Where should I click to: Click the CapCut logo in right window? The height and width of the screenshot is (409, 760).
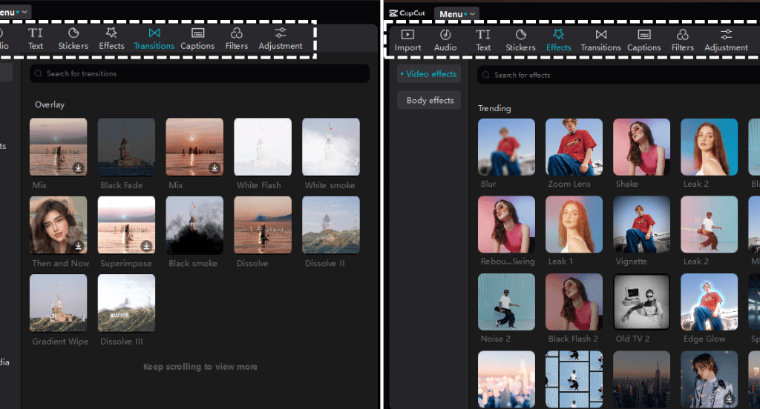[407, 13]
